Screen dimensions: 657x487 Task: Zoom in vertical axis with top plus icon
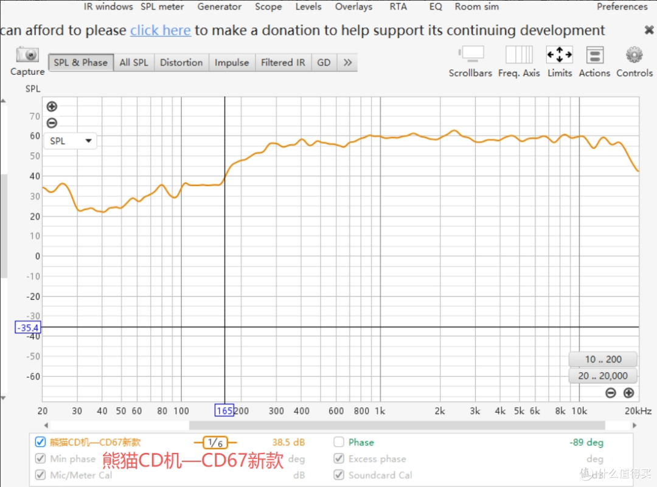[52, 106]
